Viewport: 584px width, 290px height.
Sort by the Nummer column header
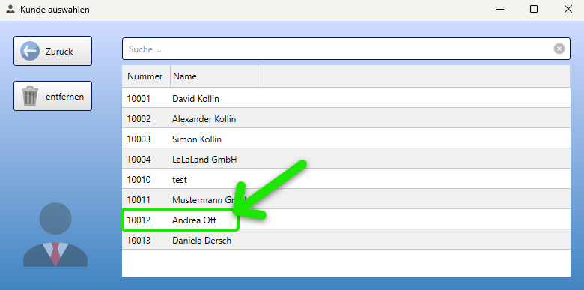(146, 76)
